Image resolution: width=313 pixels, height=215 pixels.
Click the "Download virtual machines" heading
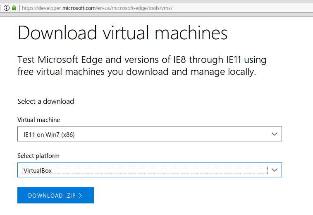(122, 33)
